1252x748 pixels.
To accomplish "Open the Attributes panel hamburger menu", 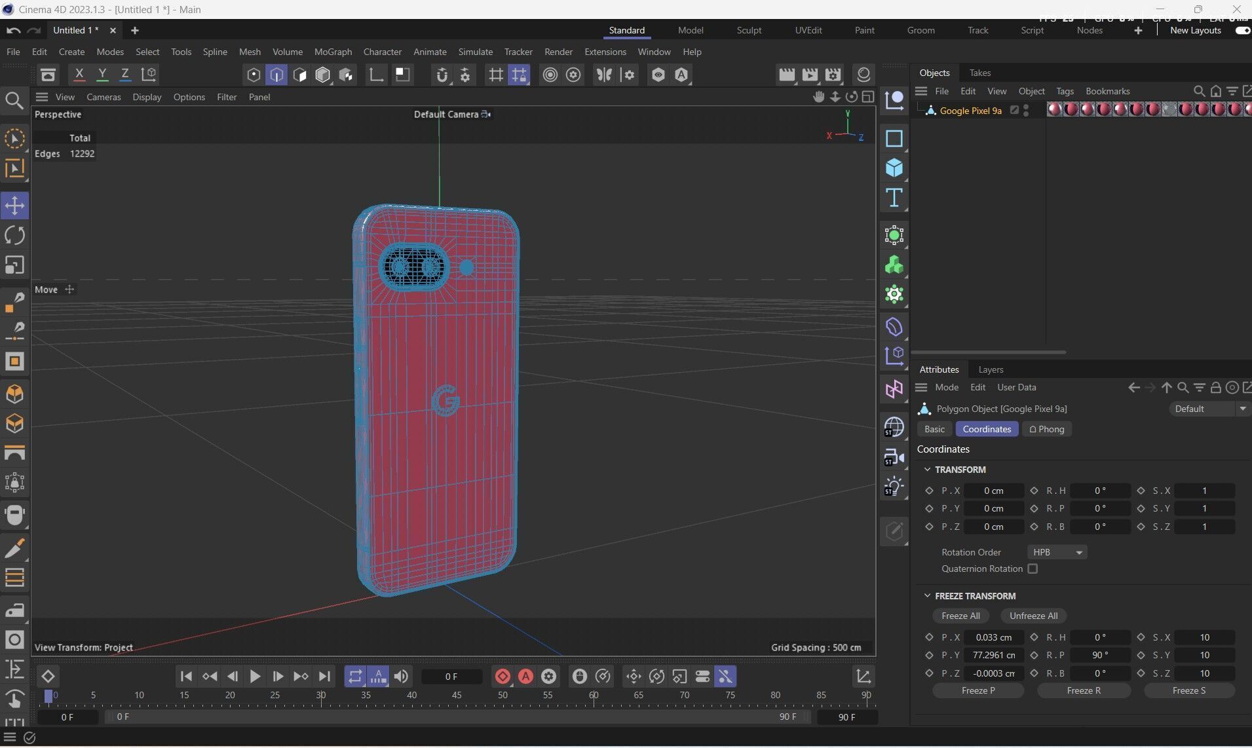I will pyautogui.click(x=921, y=388).
